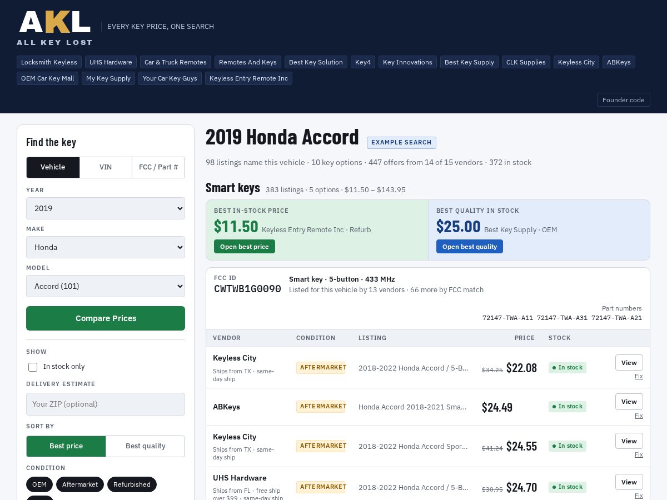Screen dimensions: 667x500
Task: Switch to the VIN search tab
Action: (x=106, y=167)
